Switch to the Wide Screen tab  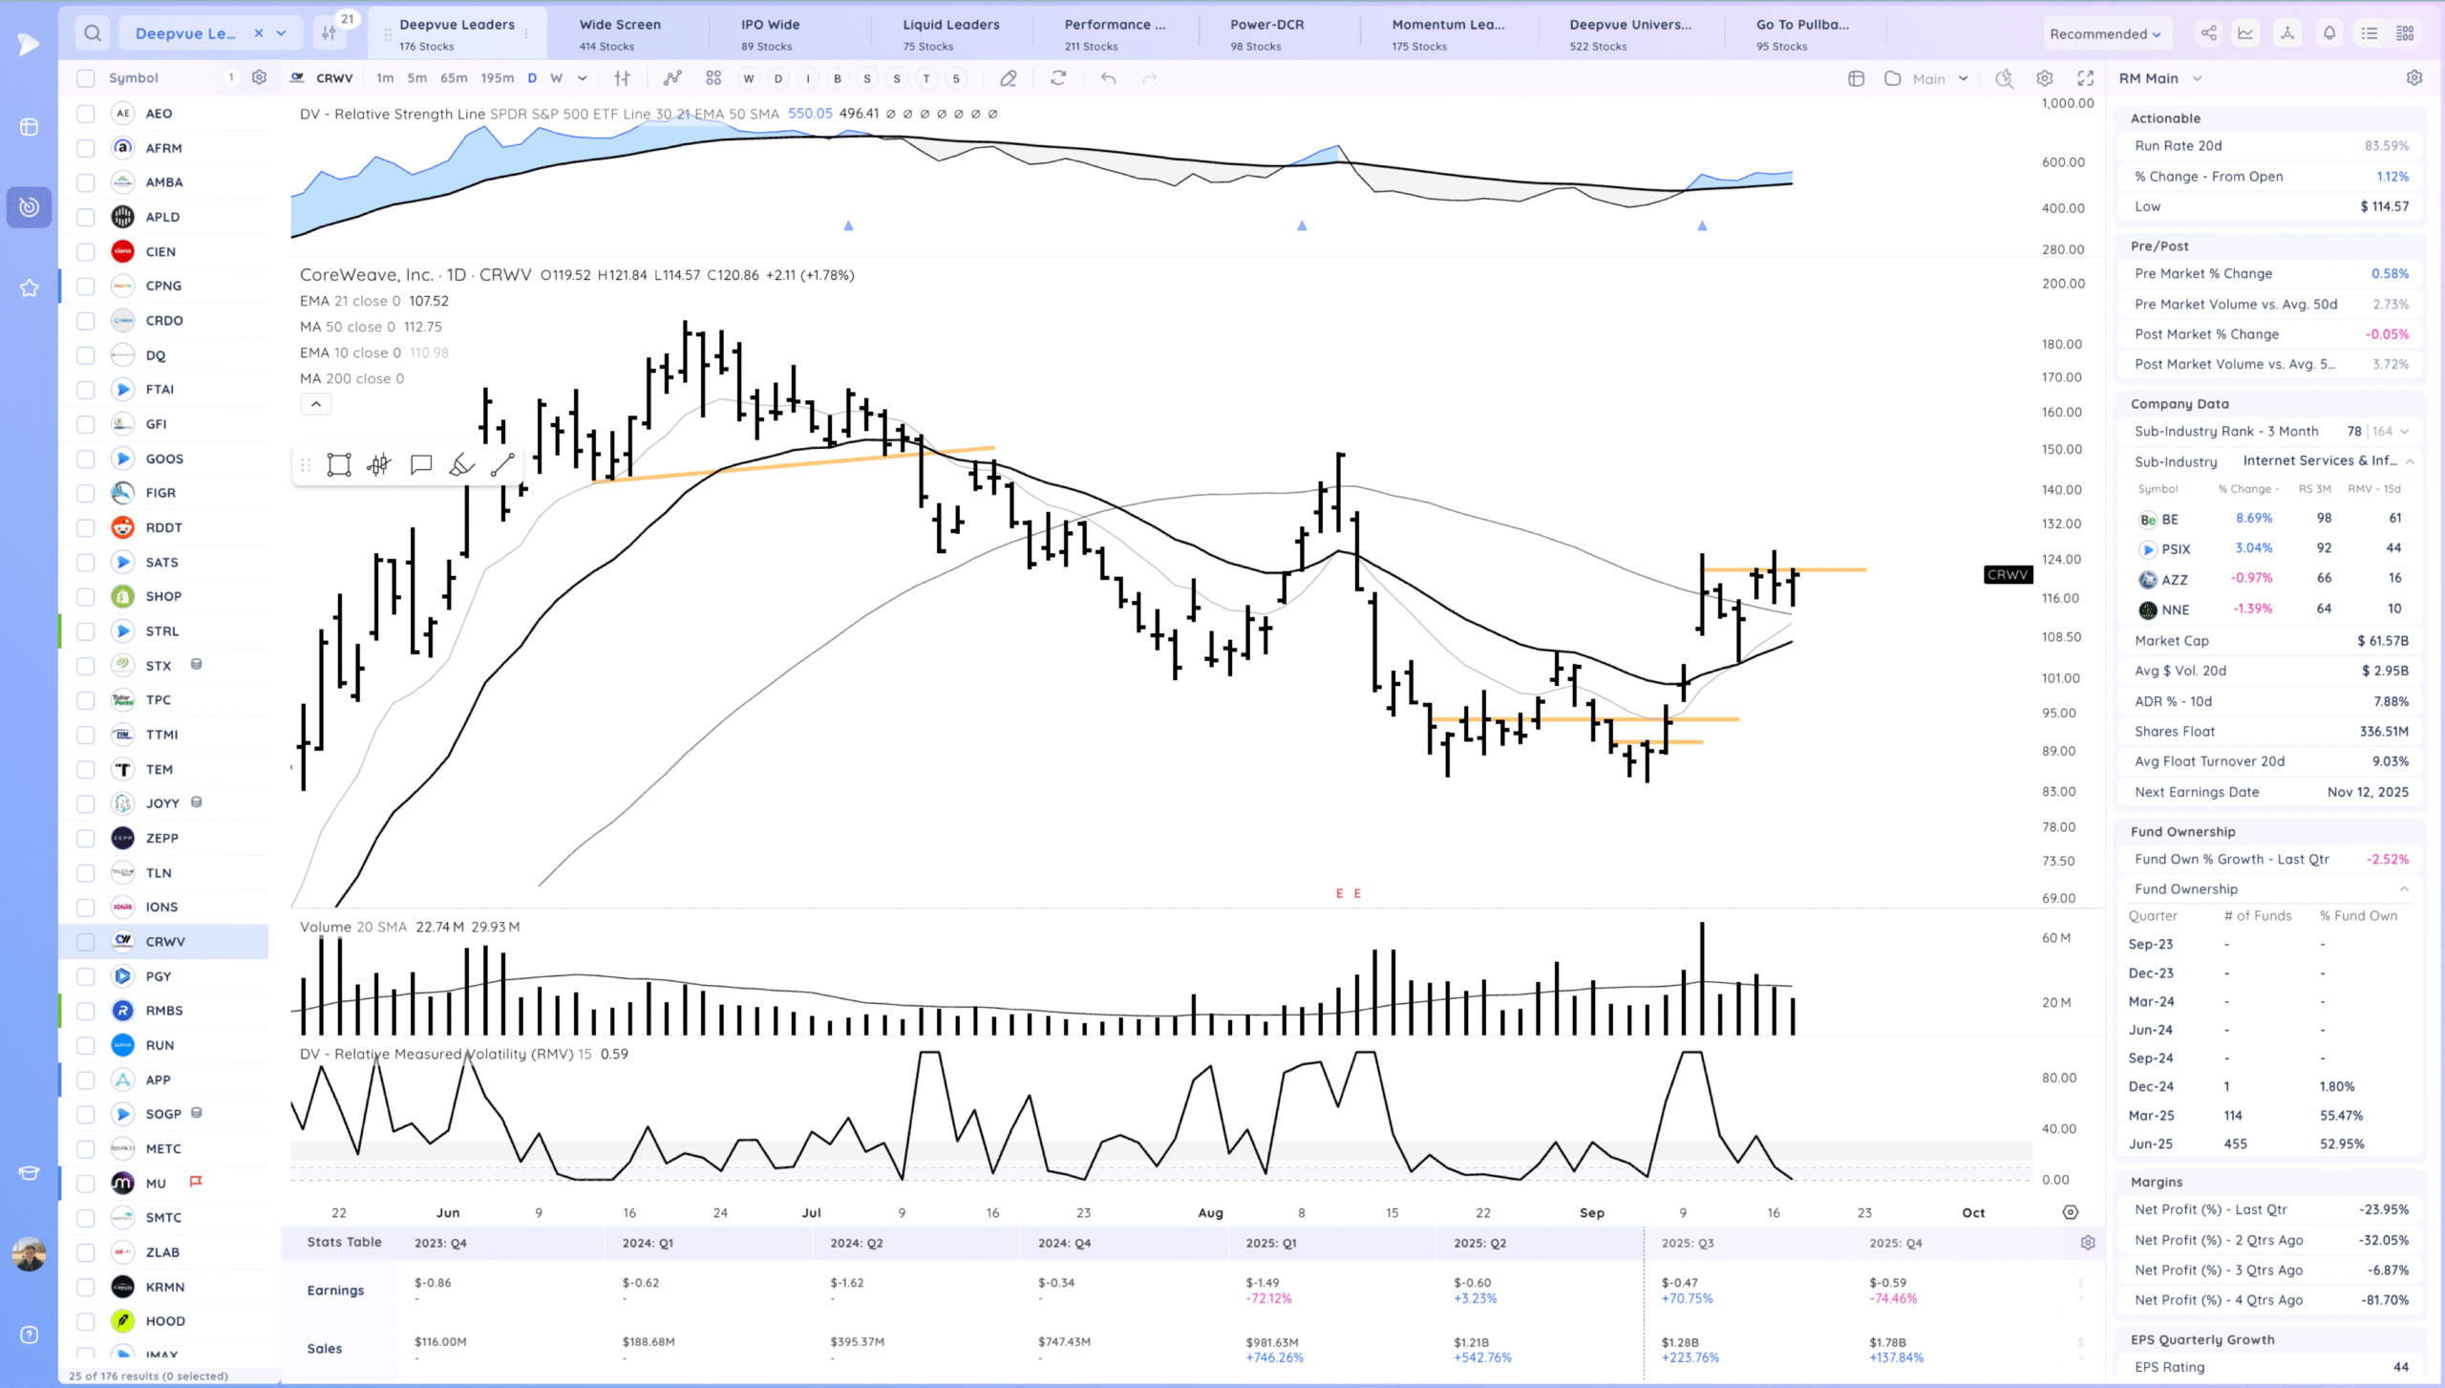[x=620, y=33]
